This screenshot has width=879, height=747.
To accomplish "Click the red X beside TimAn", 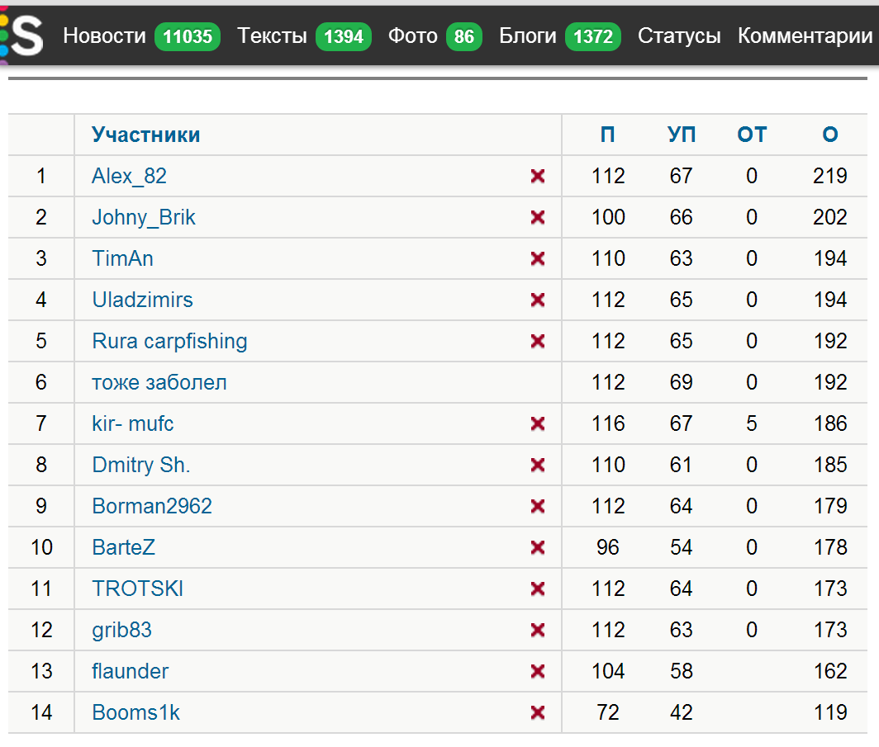I will 538,258.
